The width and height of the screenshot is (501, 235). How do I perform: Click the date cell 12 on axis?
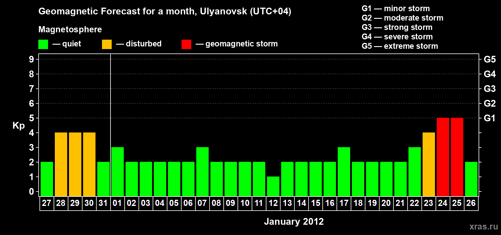coord(273,203)
